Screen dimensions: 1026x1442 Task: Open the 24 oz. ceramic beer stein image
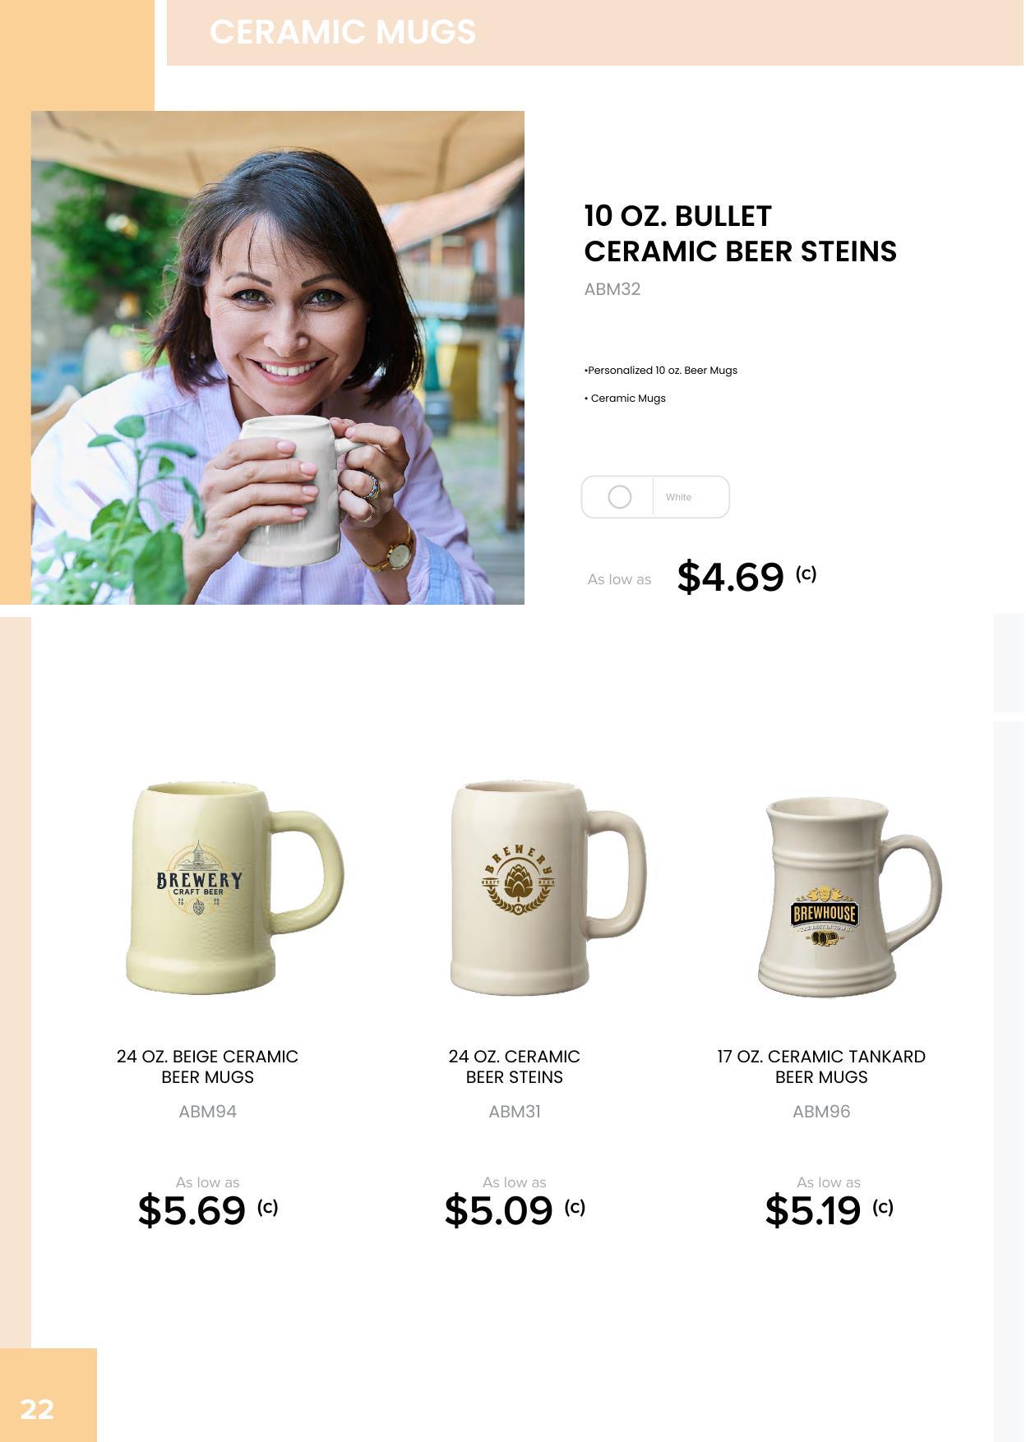[x=547, y=887]
